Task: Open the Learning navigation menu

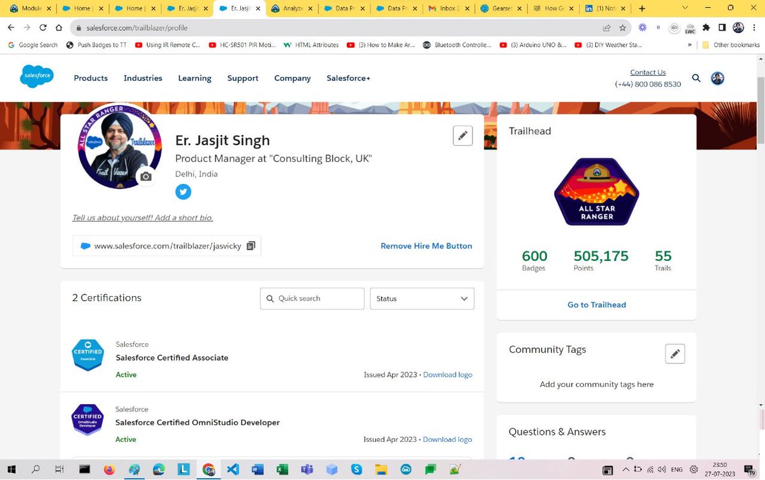Action: coord(194,78)
